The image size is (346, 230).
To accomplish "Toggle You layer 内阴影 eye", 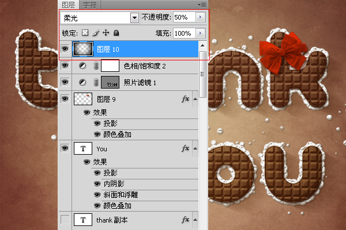I will pyautogui.click(x=97, y=183).
